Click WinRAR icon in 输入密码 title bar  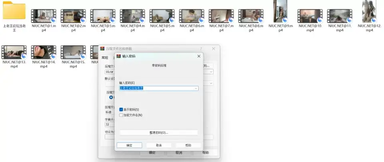tap(118, 56)
